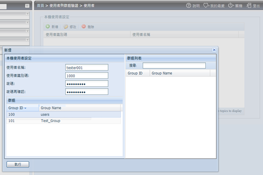
Task: Click the 首頁 breadcrumb link
Action: point(40,6)
